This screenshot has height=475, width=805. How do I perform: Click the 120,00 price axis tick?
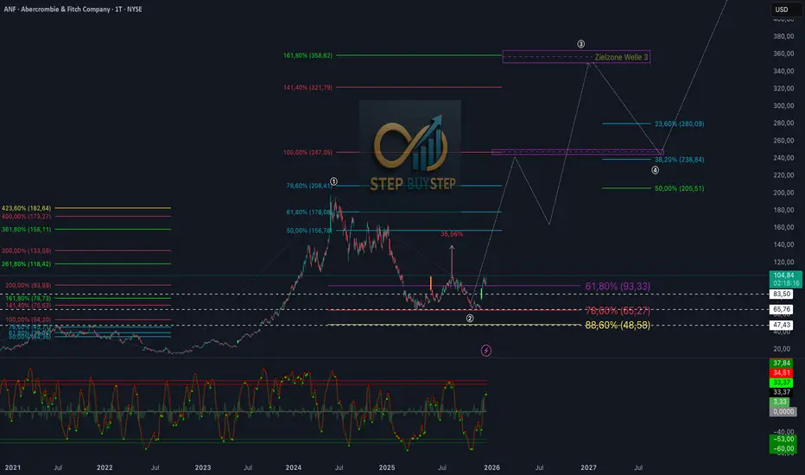tap(783, 262)
